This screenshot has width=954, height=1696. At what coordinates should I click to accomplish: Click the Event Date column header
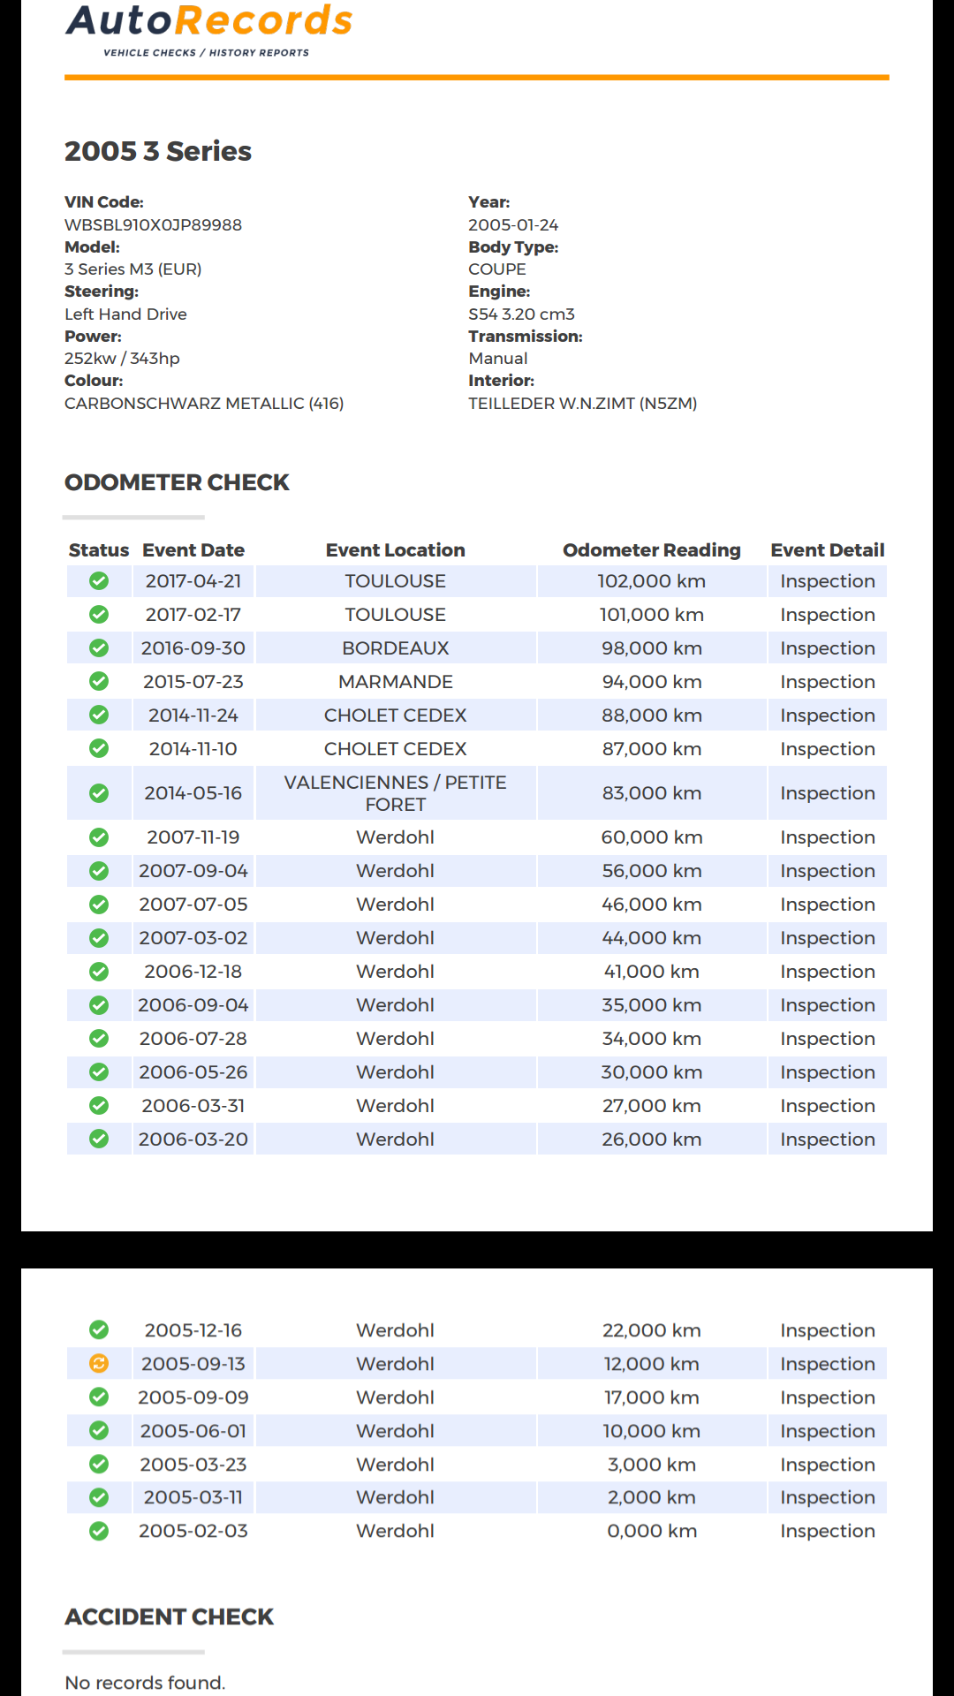(193, 550)
